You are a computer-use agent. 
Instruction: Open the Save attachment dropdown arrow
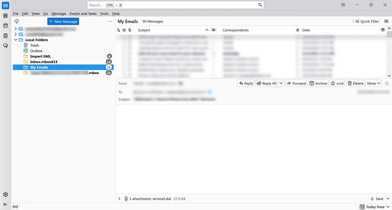click(388, 199)
